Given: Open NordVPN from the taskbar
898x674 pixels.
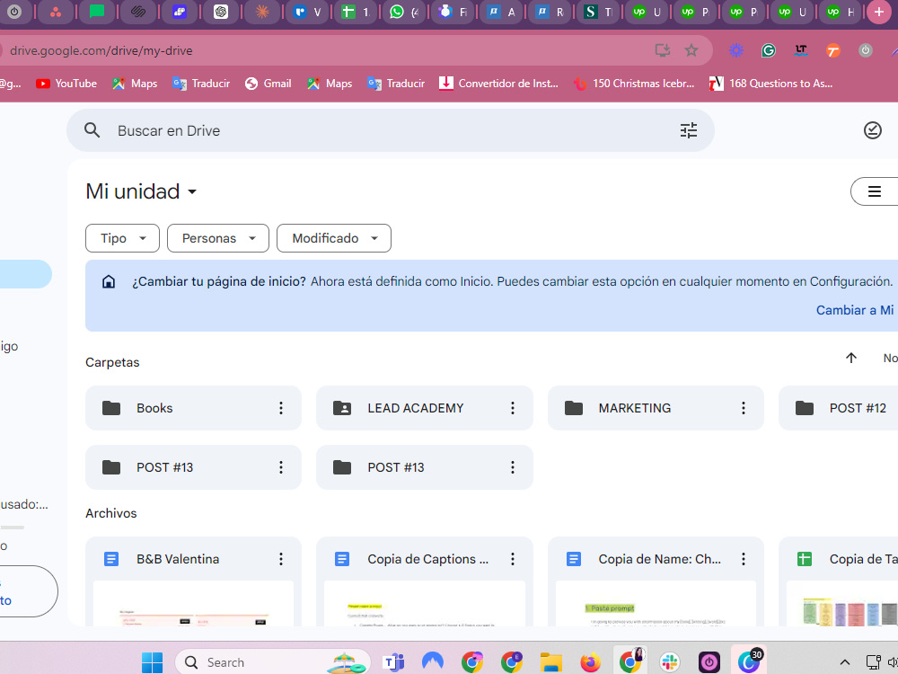Looking at the screenshot, I should pyautogui.click(x=433, y=662).
